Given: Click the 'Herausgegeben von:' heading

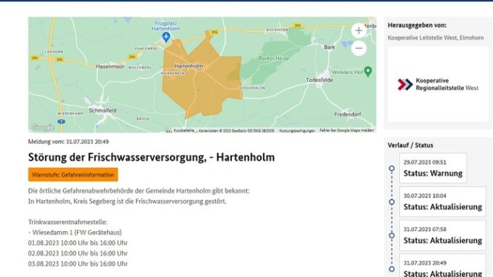Looking at the screenshot, I should click(417, 25).
